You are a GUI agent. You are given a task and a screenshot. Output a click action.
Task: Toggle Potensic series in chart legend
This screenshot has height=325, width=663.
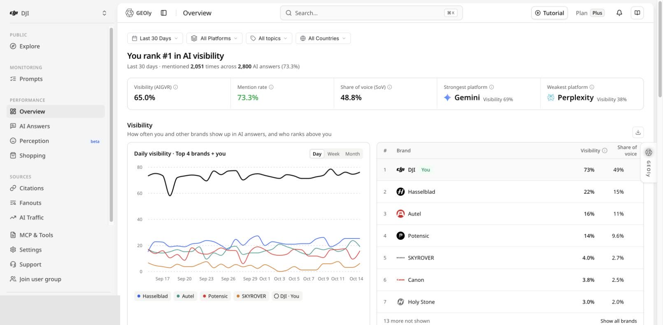[215, 296]
